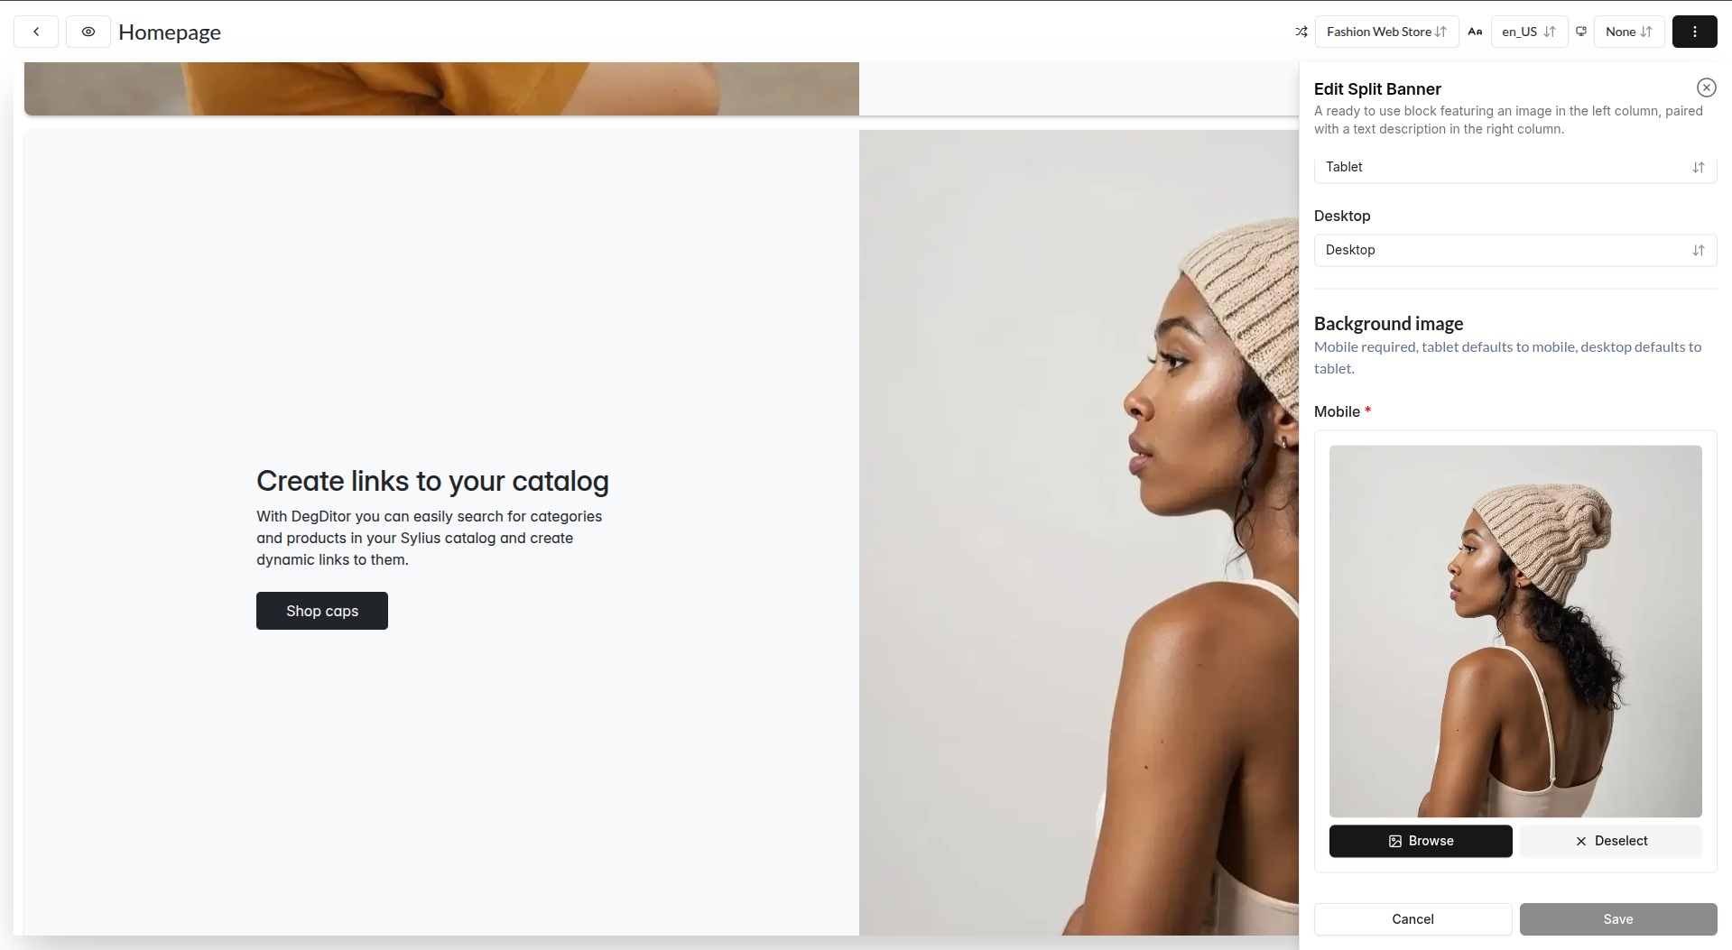Open the None preview dropdown
This screenshot has height=950, width=1732.
click(1629, 32)
